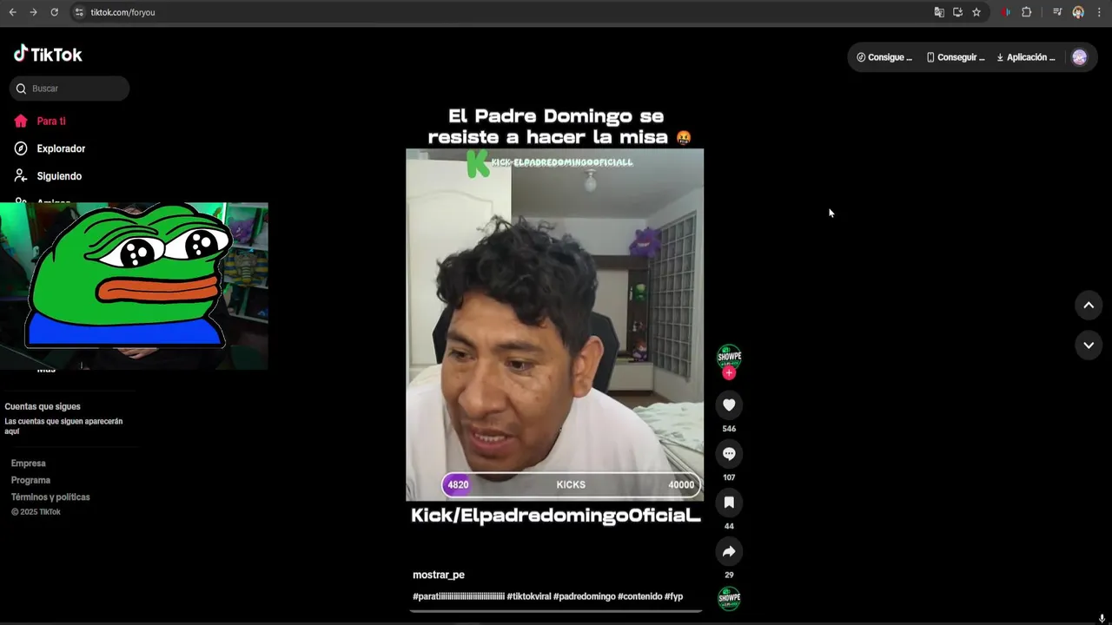Viewport: 1112px width, 625px height.
Task: Click the Buscar search field
Action: pyautogui.click(x=69, y=89)
